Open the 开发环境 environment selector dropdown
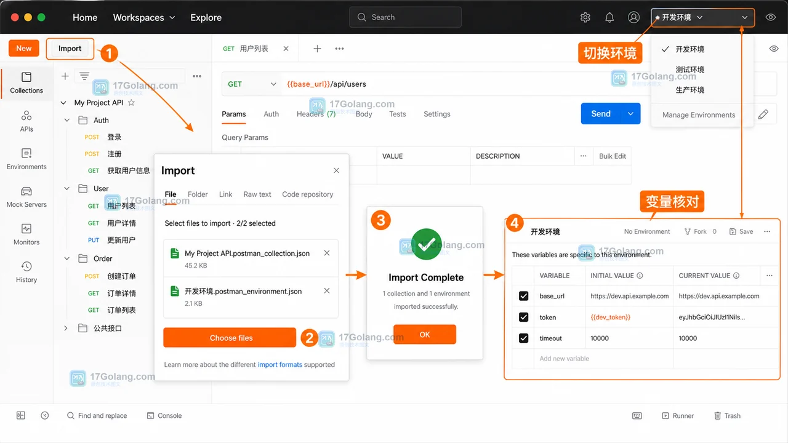The width and height of the screenshot is (788, 443). 702,17
